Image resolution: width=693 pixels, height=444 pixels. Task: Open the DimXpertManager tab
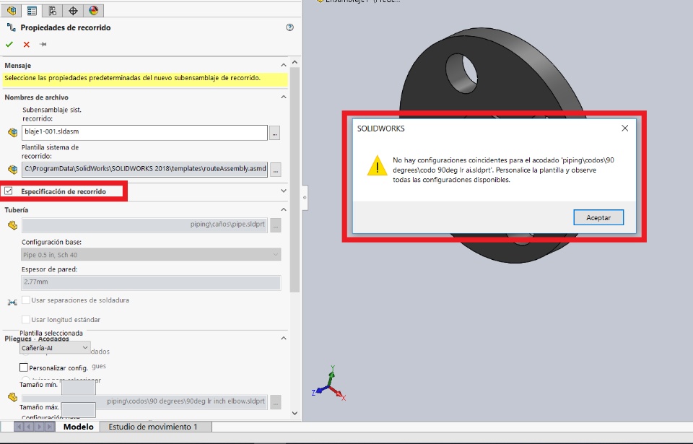pos(73,10)
